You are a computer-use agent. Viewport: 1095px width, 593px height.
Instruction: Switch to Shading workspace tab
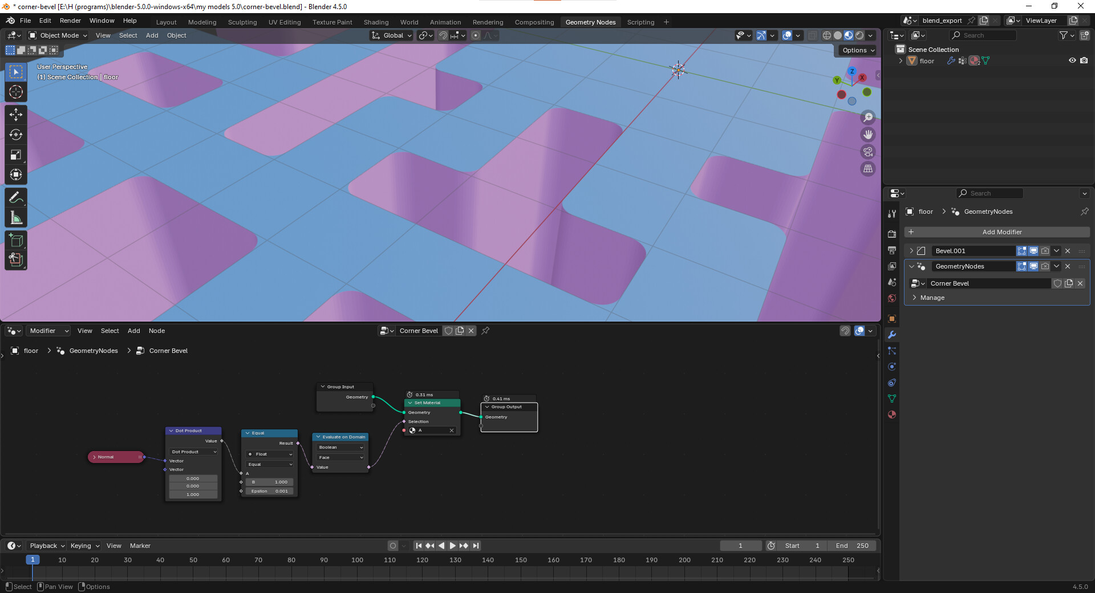tap(376, 22)
